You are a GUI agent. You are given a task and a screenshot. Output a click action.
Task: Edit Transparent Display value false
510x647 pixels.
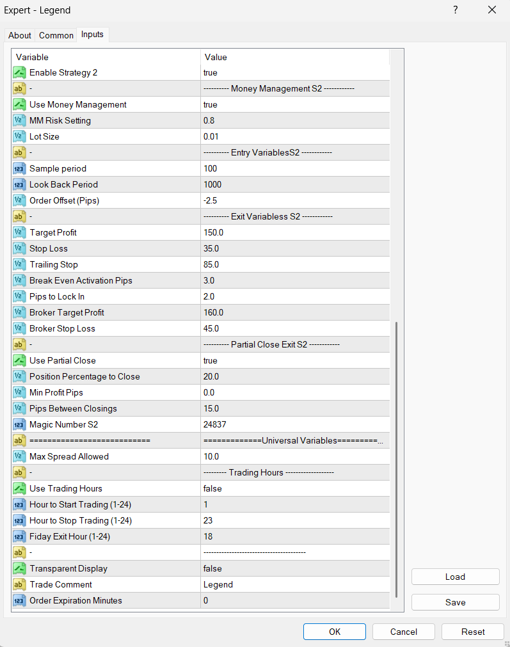295,568
